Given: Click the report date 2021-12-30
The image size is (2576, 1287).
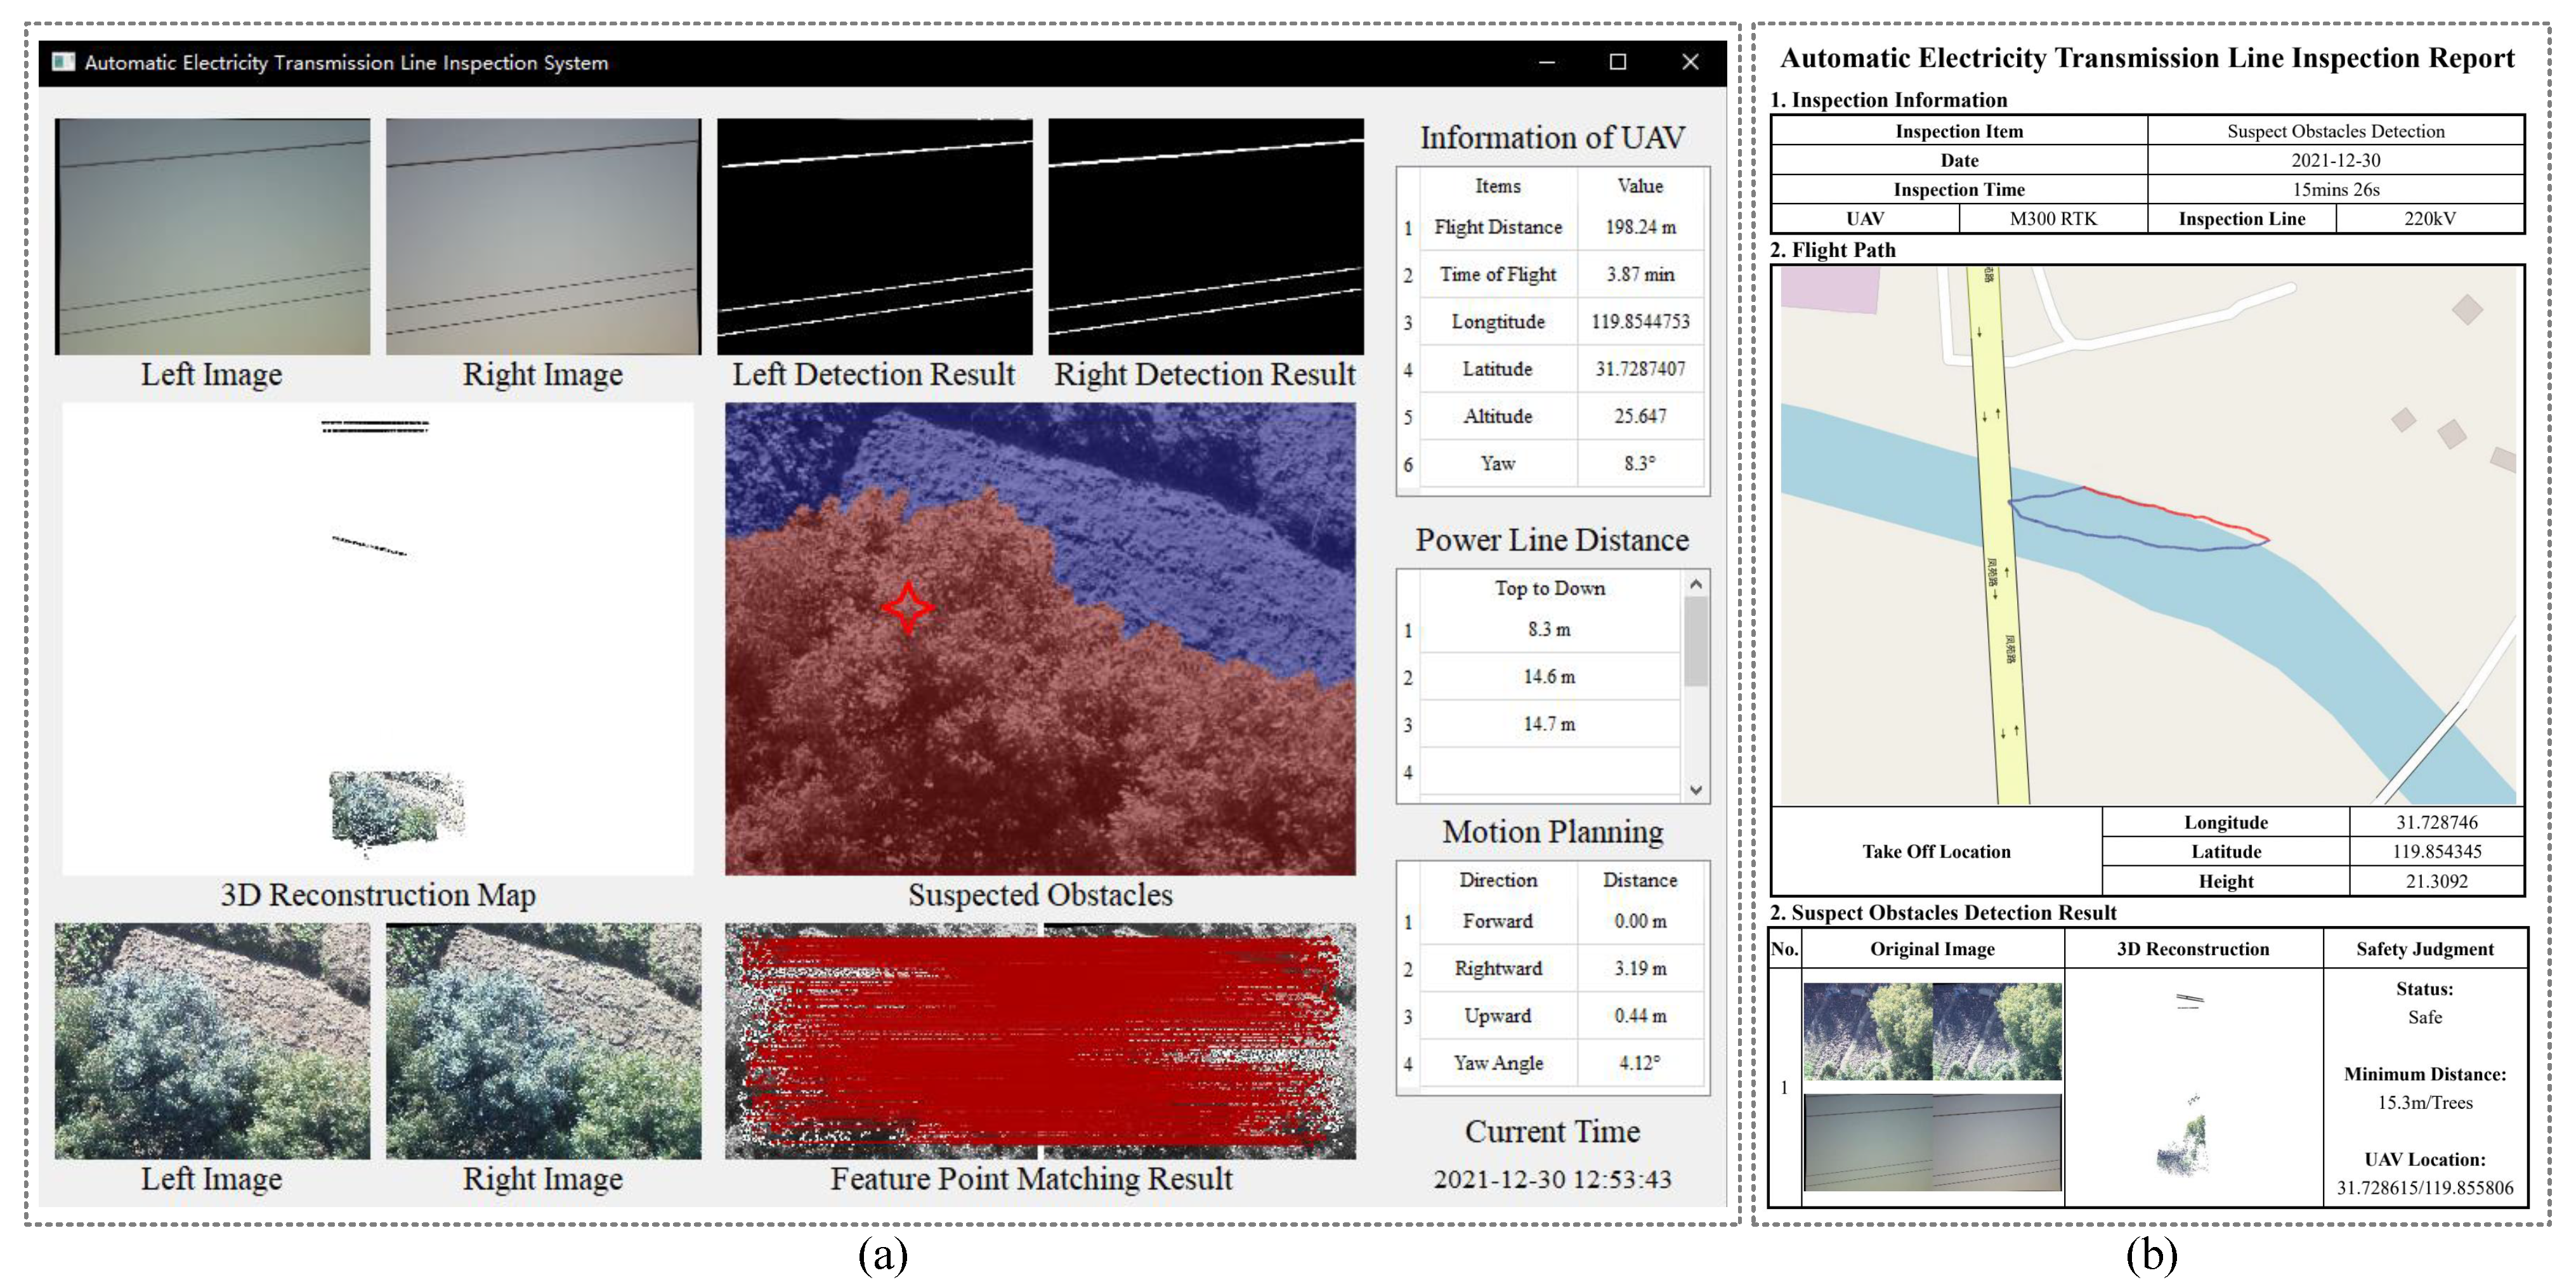Looking at the screenshot, I should [2335, 160].
